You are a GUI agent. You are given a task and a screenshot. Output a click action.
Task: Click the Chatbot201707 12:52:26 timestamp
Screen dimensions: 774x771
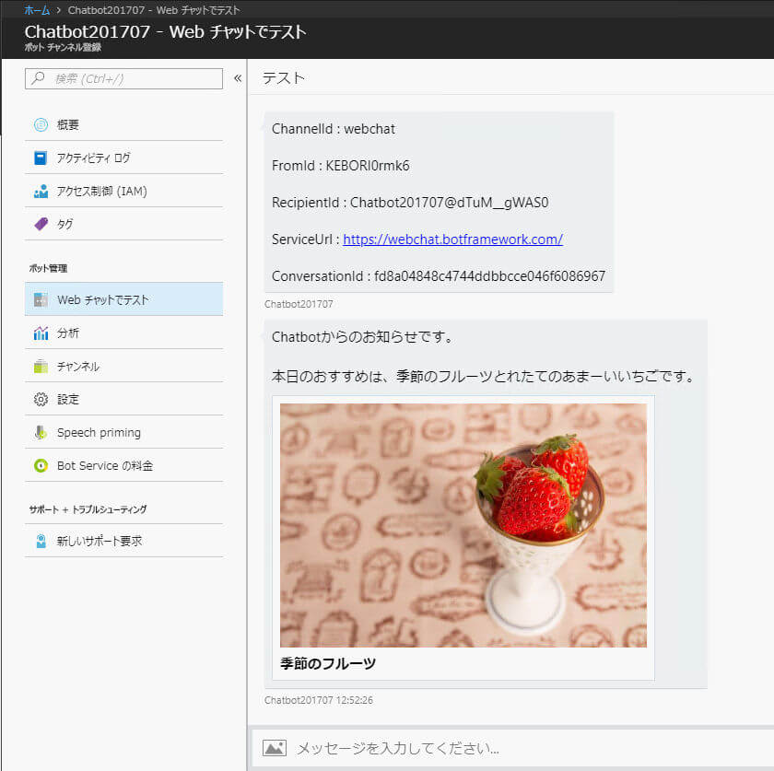click(x=319, y=700)
